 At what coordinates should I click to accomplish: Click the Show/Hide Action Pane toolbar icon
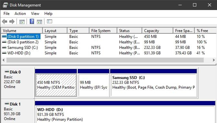point(40,22)
